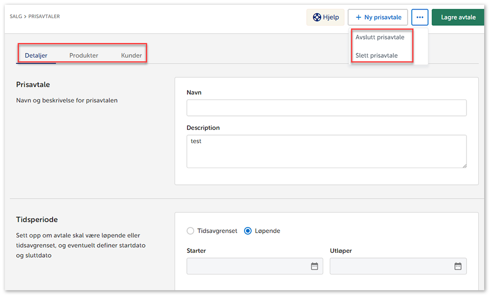Image resolution: width=489 pixels, height=295 pixels.
Task: Choose Avslutt prisavtale from the dropdown menu
Action: (x=380, y=37)
